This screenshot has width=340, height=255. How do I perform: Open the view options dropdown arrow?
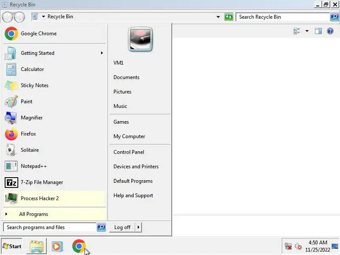[307, 31]
